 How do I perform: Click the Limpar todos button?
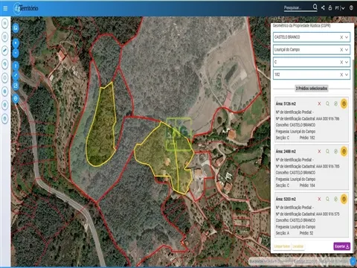coord(282,246)
